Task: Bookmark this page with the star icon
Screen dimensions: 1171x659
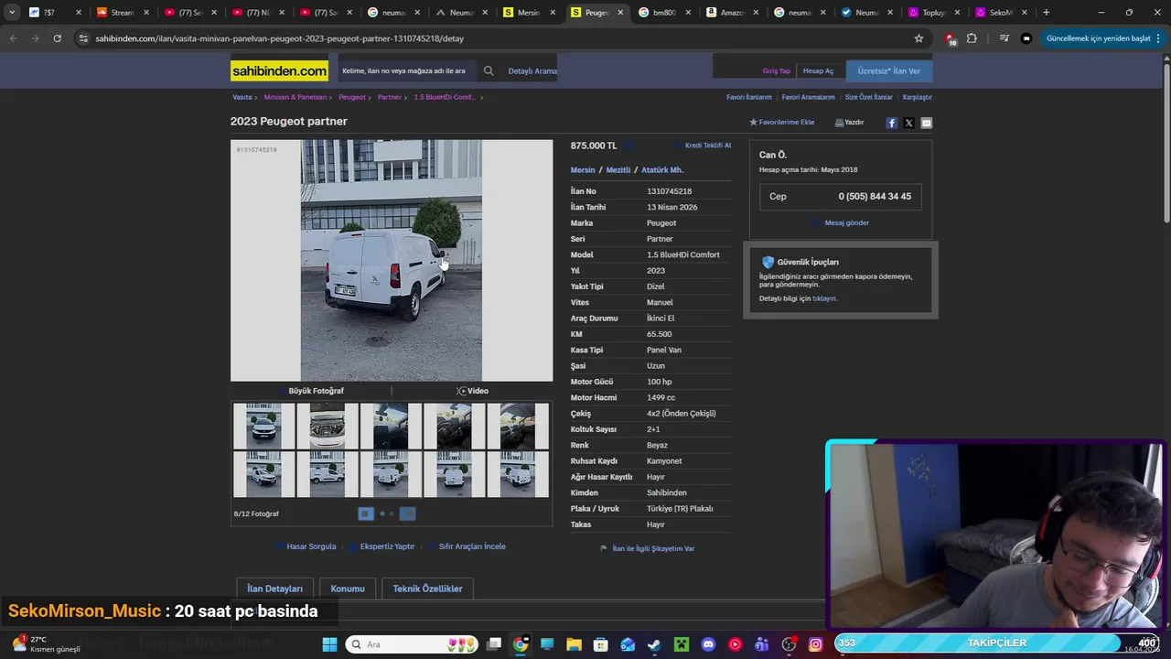Action: (919, 38)
